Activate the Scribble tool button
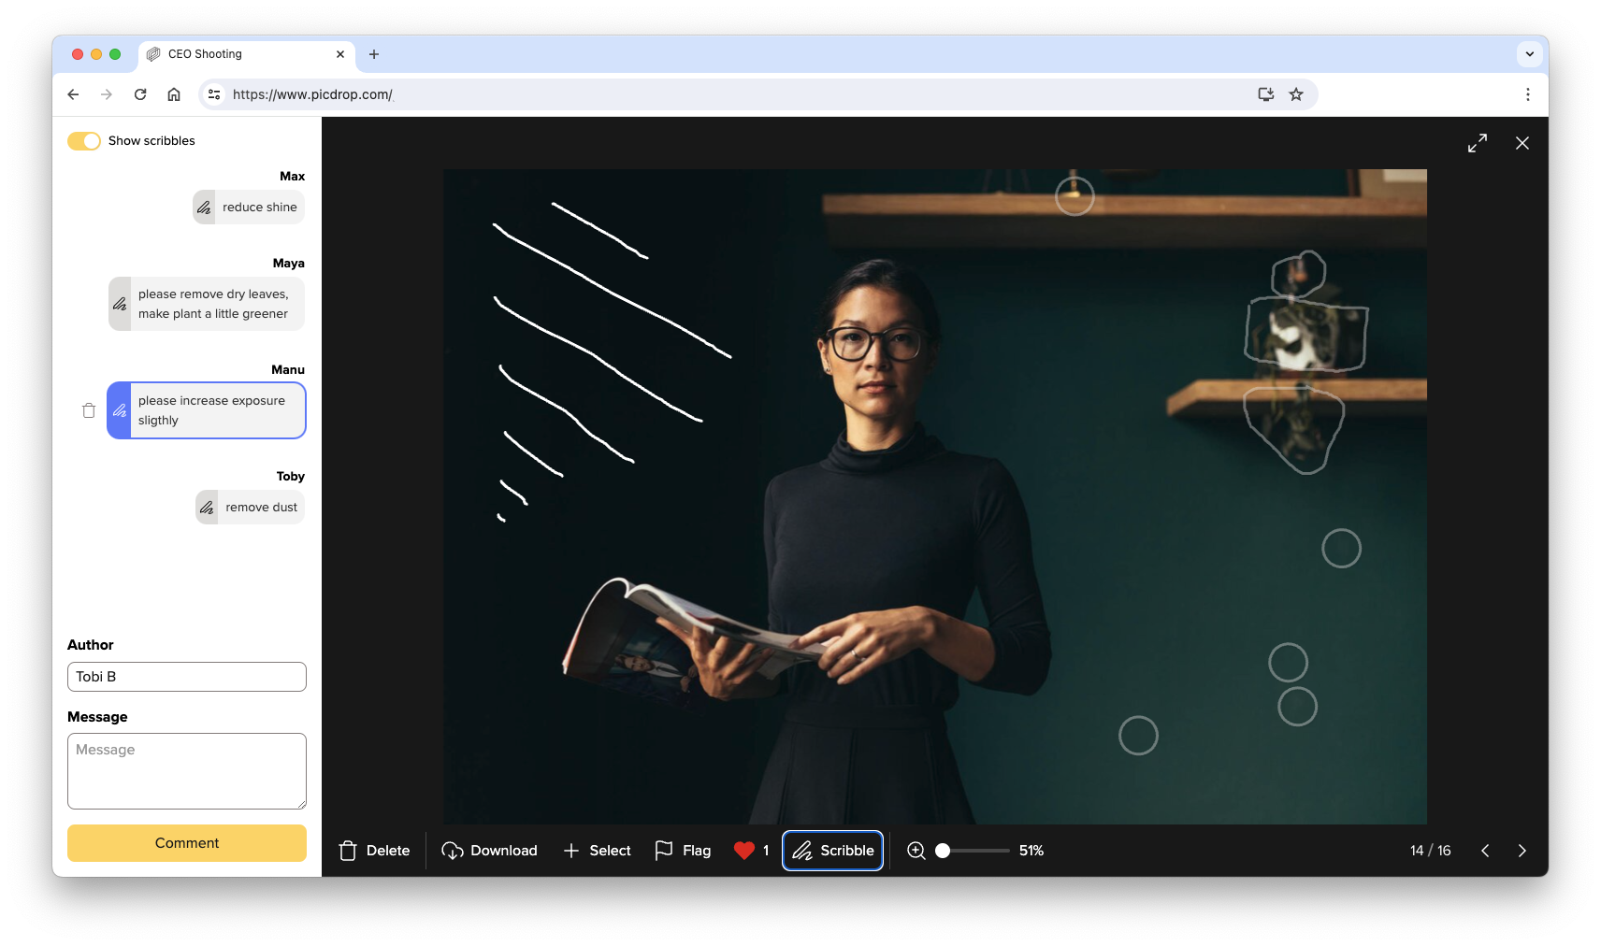The width and height of the screenshot is (1601, 946). pos(832,851)
